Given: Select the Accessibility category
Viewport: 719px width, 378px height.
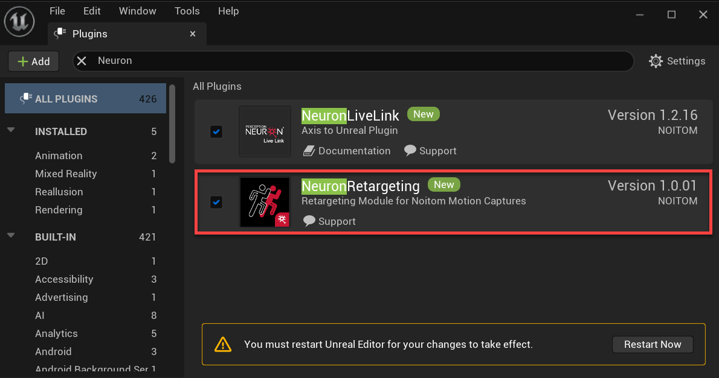Looking at the screenshot, I should click(64, 279).
